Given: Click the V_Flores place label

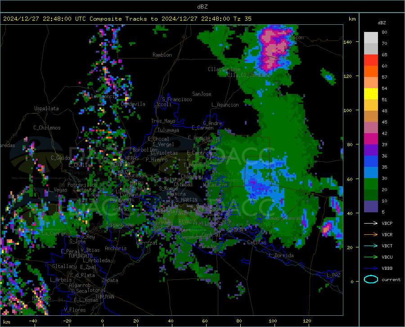Looking at the screenshot, I should (x=75, y=310).
